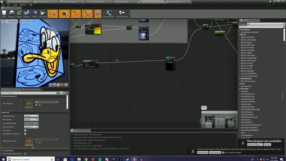Click the Phys Material thumbnail

tap(29, 103)
